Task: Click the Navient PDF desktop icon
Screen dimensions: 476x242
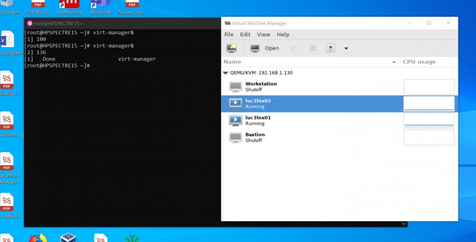Action: click(x=132, y=7)
